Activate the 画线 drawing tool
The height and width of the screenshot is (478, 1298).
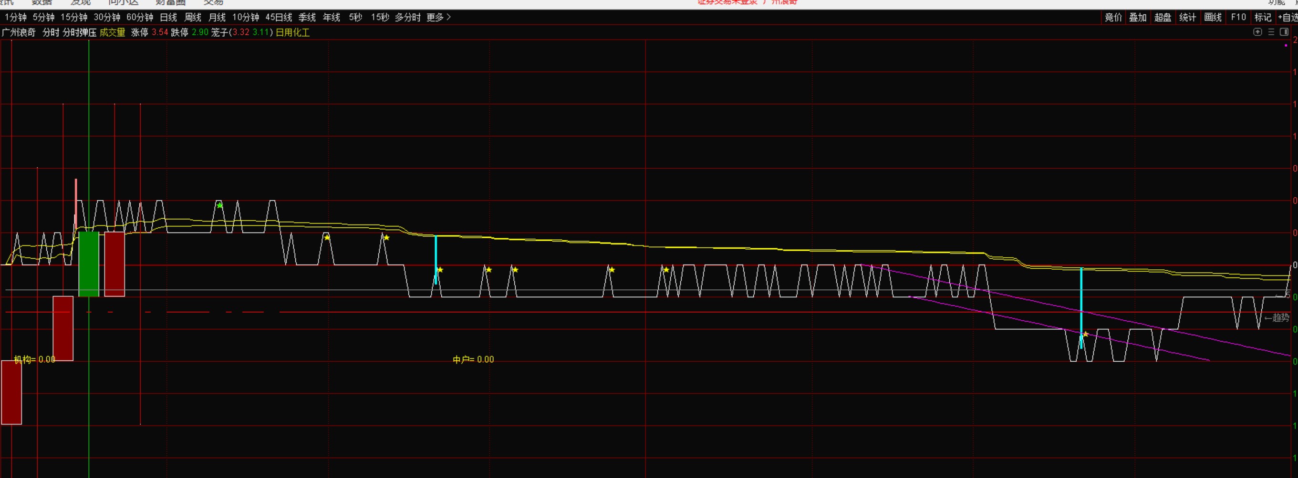click(1213, 18)
